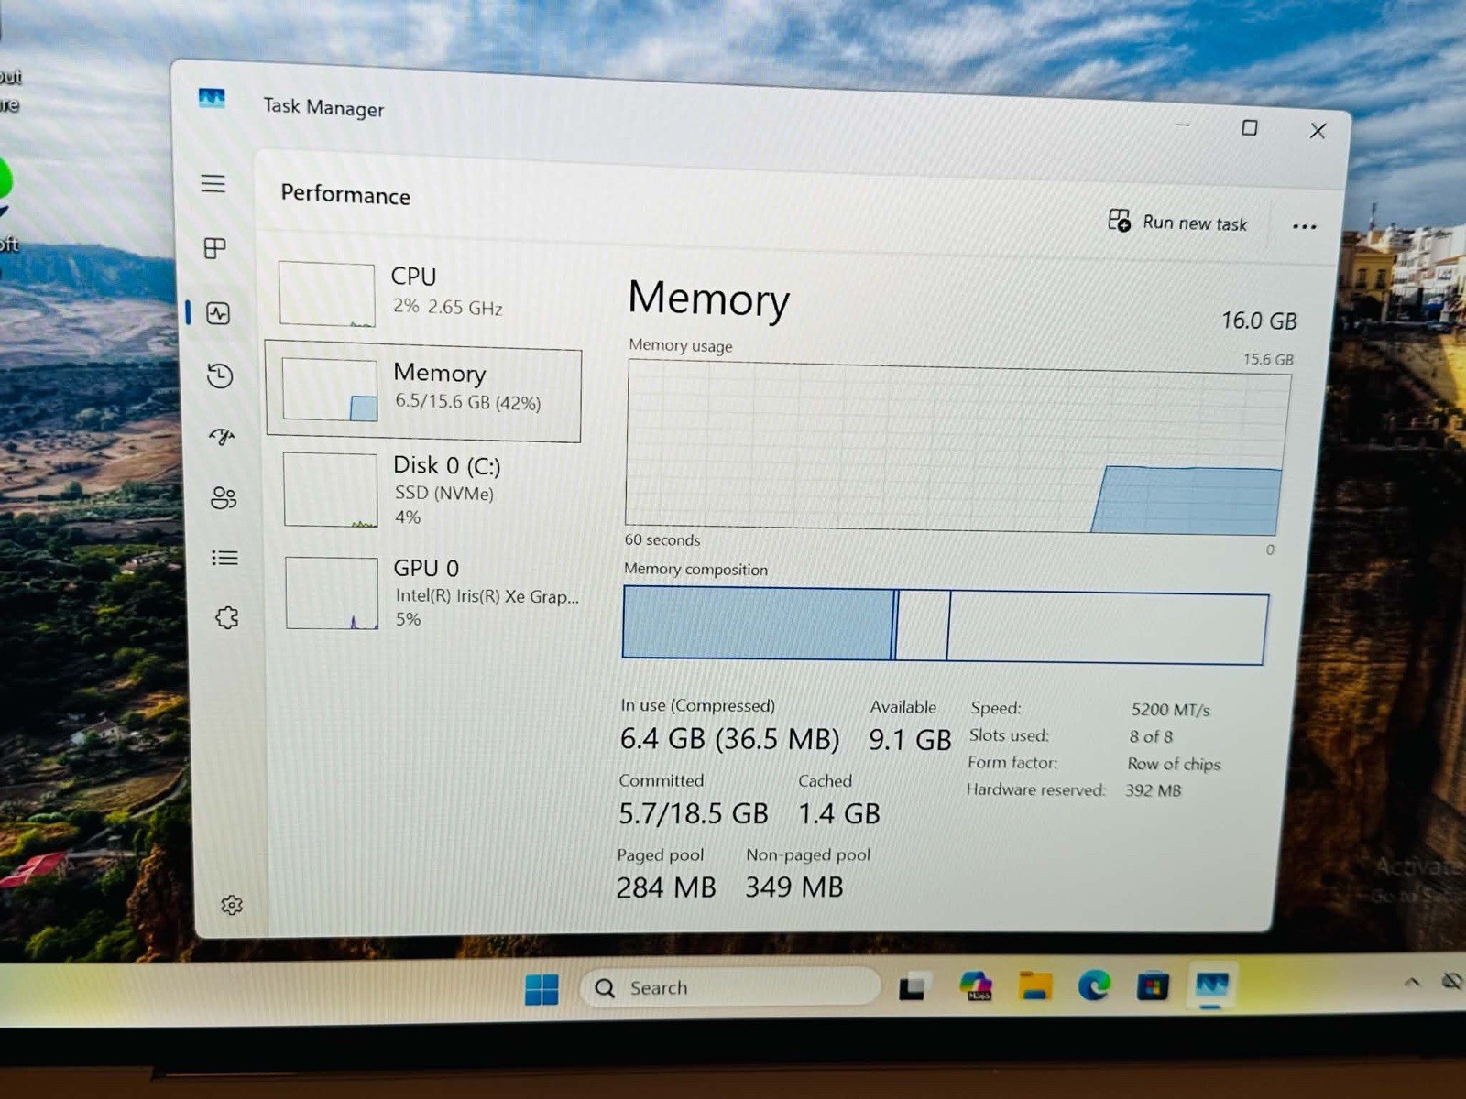Open the Details page list icon
Viewport: 1466px width, 1099px height.
tap(224, 558)
